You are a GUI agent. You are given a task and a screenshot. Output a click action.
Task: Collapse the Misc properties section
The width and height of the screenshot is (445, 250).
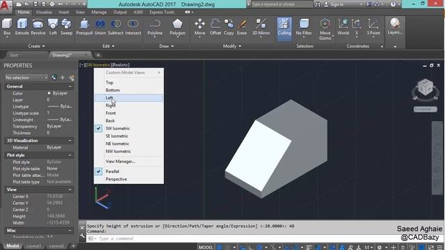pos(70,231)
